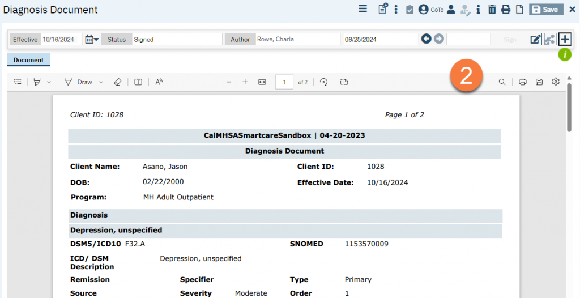Select the eraser tool in PDF toolbar
This screenshot has width=580, height=298.
click(x=117, y=82)
